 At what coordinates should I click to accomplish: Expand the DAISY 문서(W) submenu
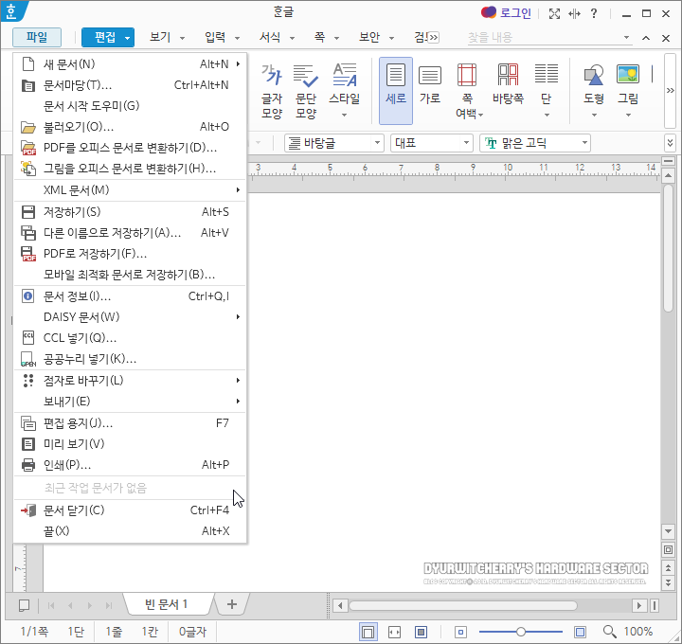[x=130, y=317]
